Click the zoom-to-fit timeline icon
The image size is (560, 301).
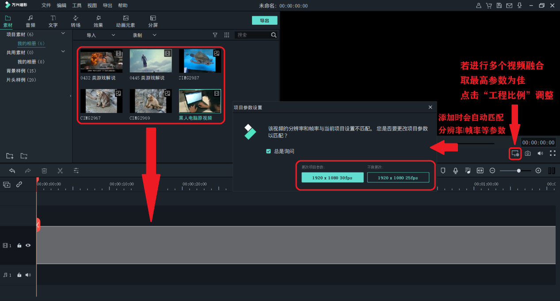point(480,170)
